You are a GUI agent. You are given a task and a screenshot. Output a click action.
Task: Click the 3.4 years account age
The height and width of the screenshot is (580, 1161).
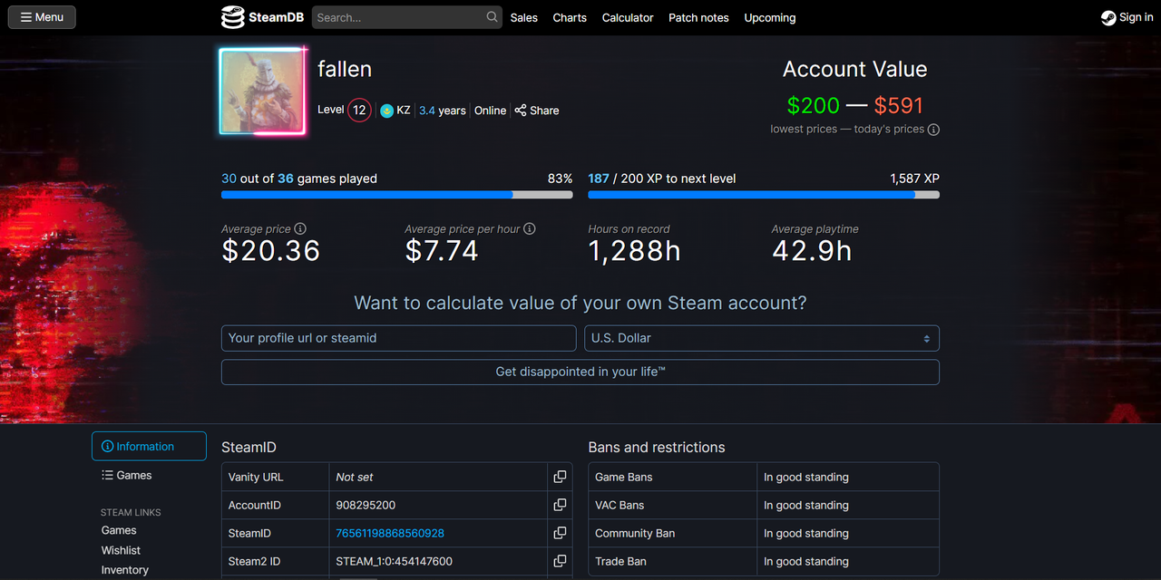click(443, 111)
